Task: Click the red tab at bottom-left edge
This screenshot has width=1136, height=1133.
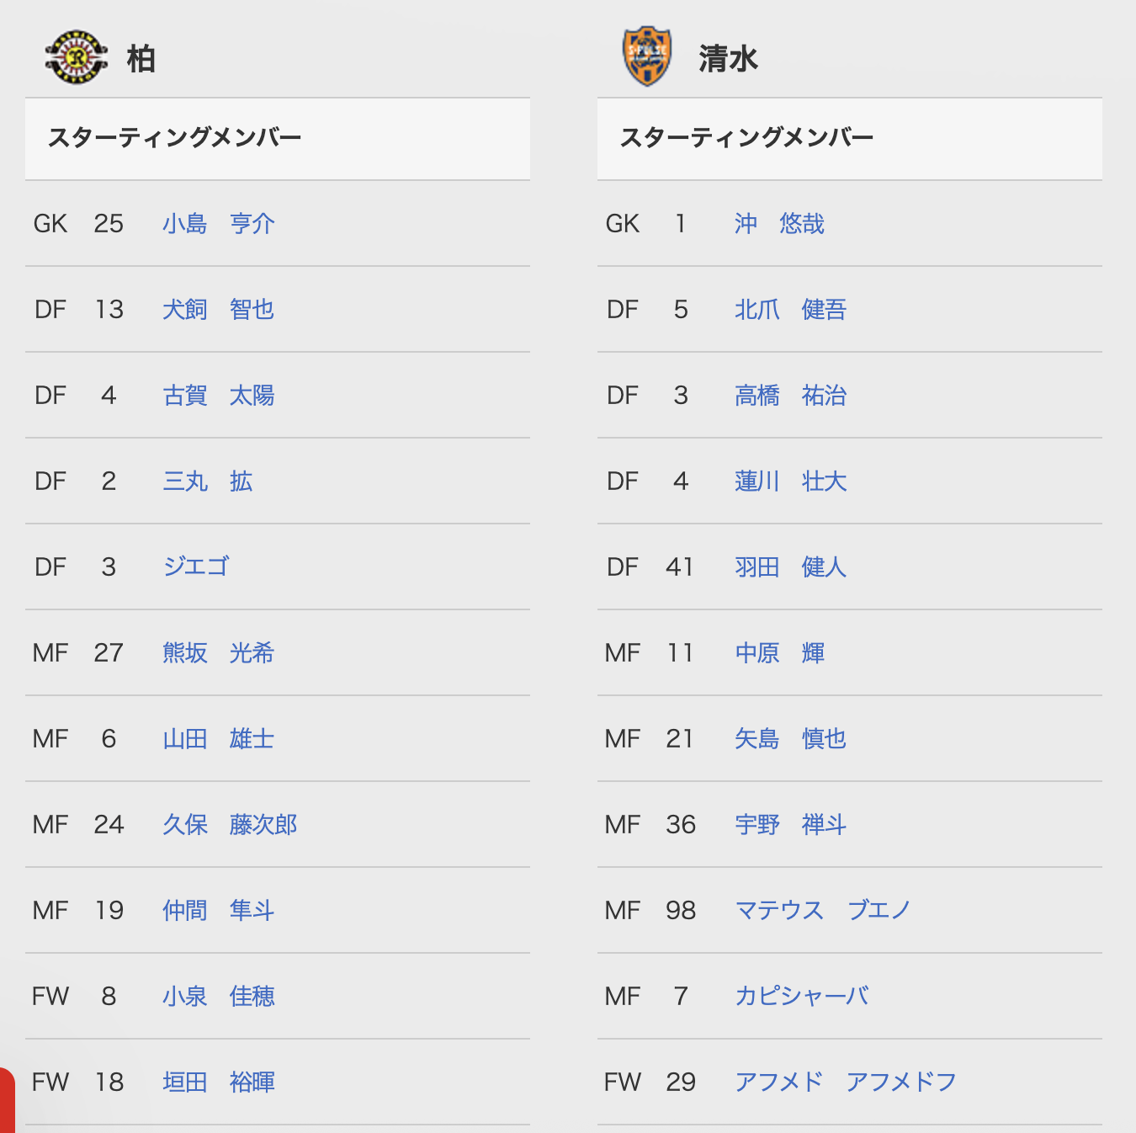Action: click(x=8, y=1100)
